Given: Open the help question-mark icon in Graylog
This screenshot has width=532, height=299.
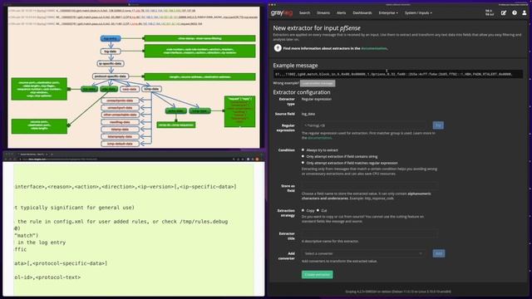Looking at the screenshot, I should click(515, 13).
